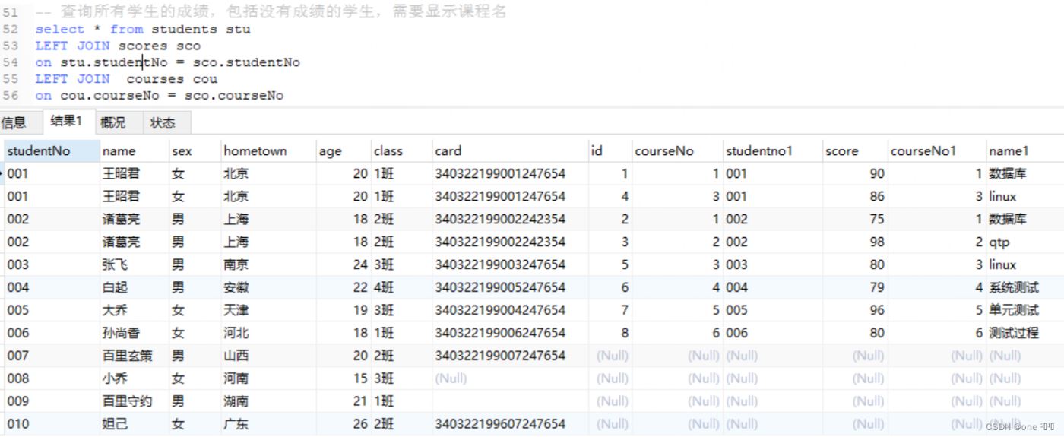The image size is (1064, 437).
Task: Switch to the 信息 tab
Action: (x=13, y=122)
